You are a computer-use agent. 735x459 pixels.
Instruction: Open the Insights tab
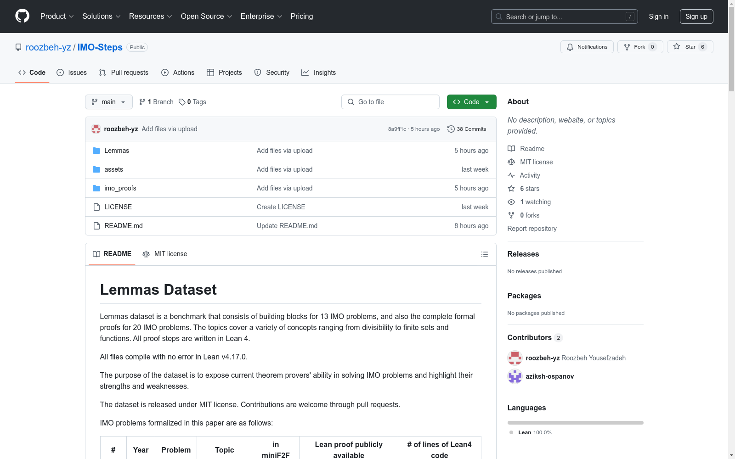point(319,73)
